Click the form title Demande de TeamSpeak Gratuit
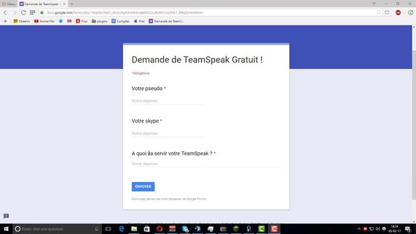416x234 pixels. coord(197,60)
